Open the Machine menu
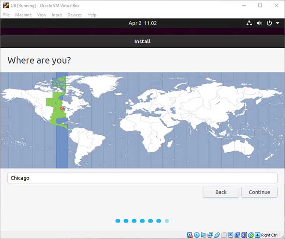The height and width of the screenshot is (239, 285). point(23,15)
